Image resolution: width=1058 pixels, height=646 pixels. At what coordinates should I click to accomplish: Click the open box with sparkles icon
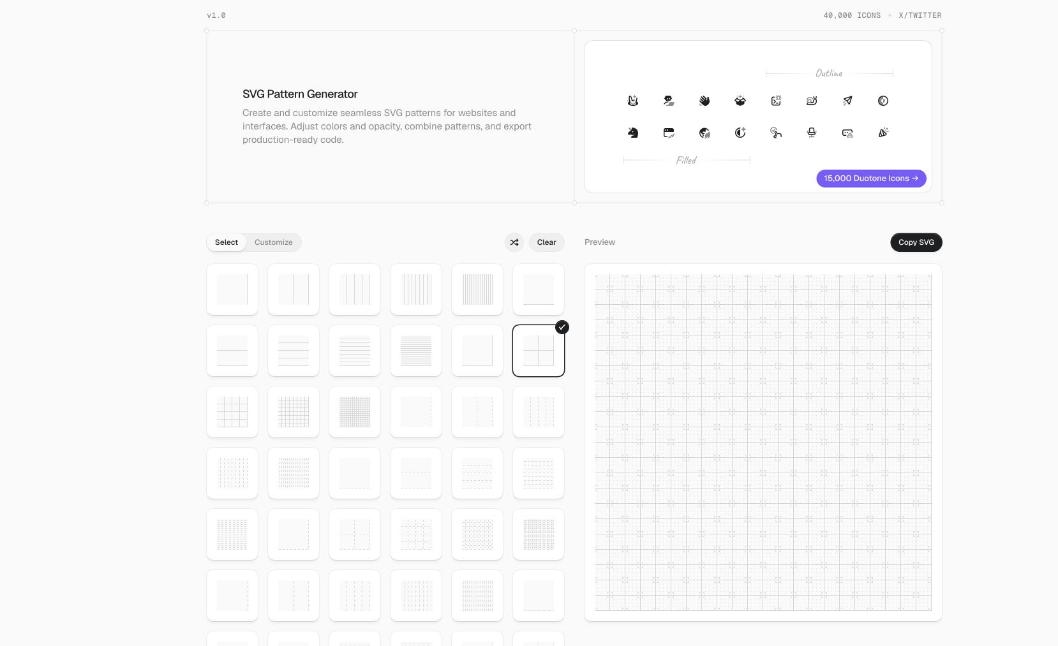(x=740, y=101)
